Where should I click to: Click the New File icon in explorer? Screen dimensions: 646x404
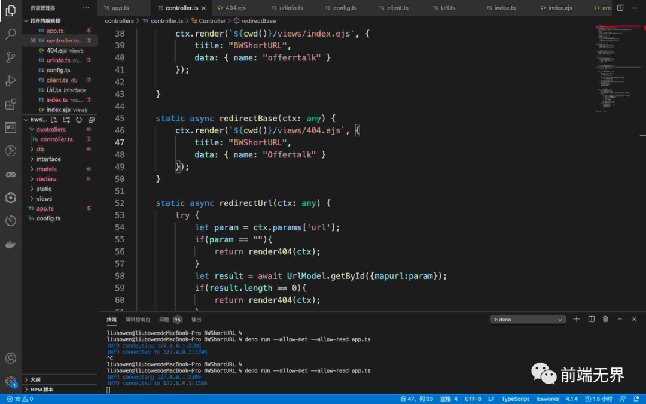pyautogui.click(x=54, y=120)
